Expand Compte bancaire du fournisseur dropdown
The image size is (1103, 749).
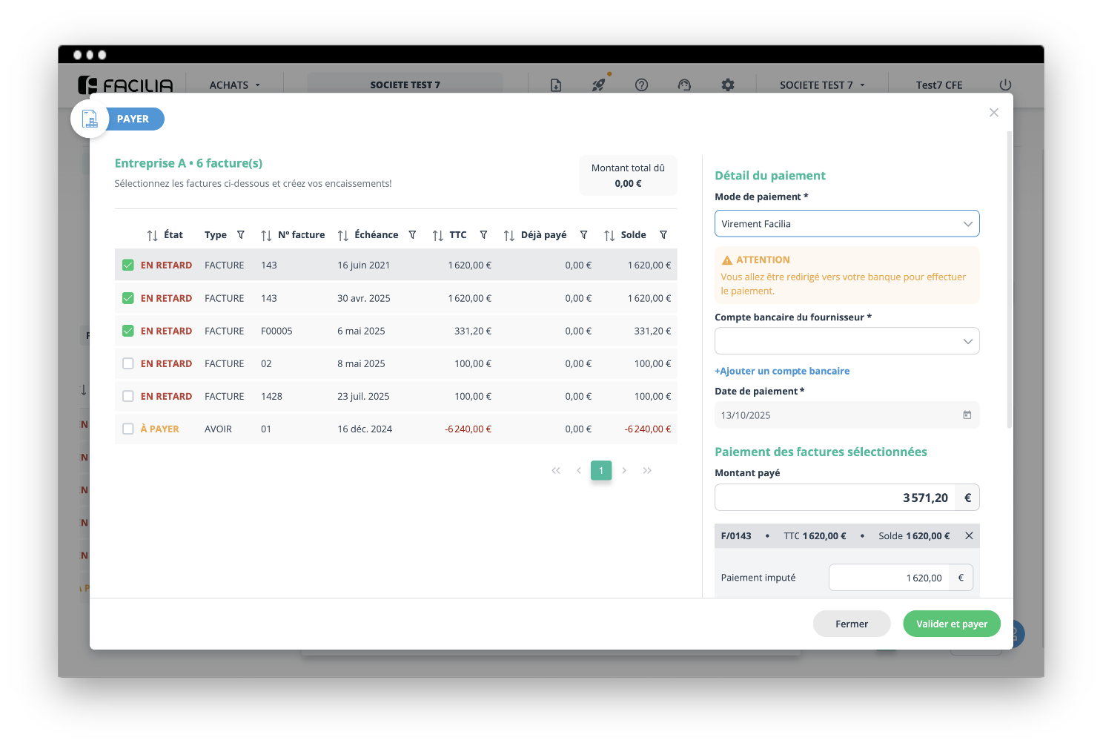847,341
